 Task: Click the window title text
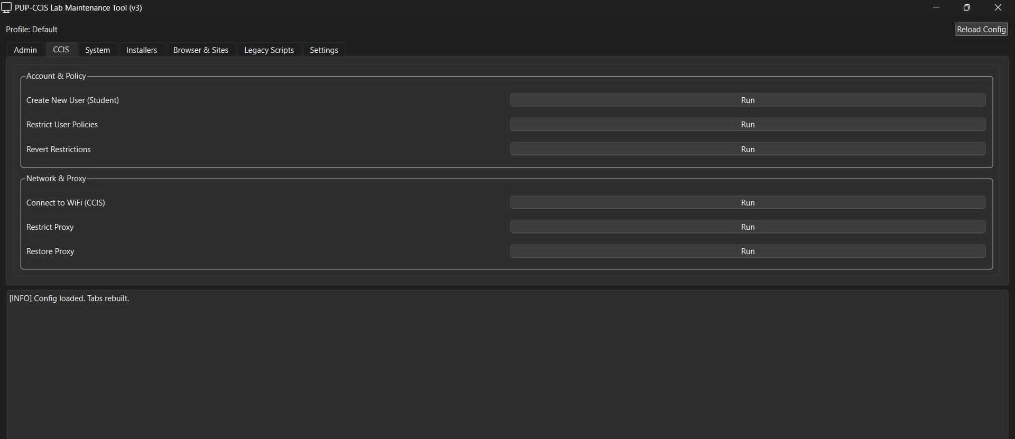pos(78,8)
